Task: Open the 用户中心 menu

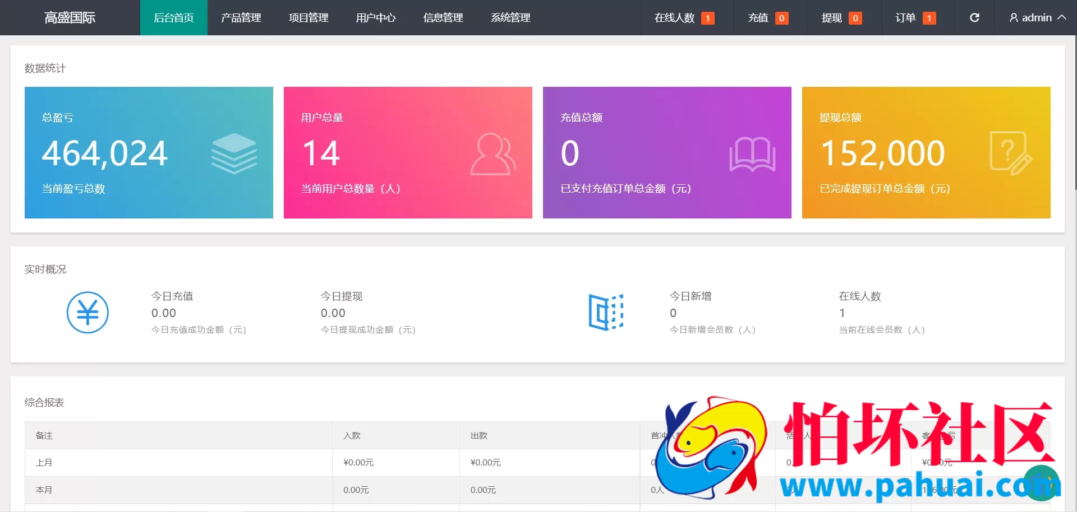Action: click(376, 17)
